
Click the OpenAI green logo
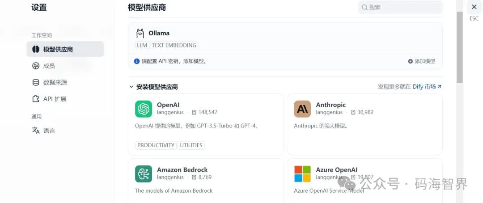(144, 109)
